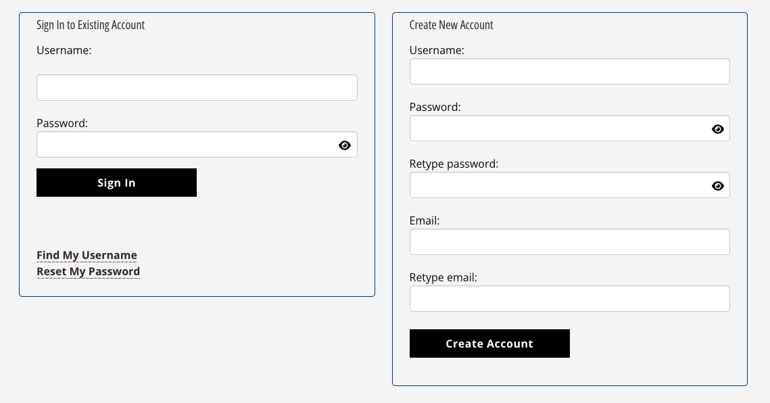Click the "Sign In to Existing Account" heading
770x403 pixels.
(x=91, y=25)
